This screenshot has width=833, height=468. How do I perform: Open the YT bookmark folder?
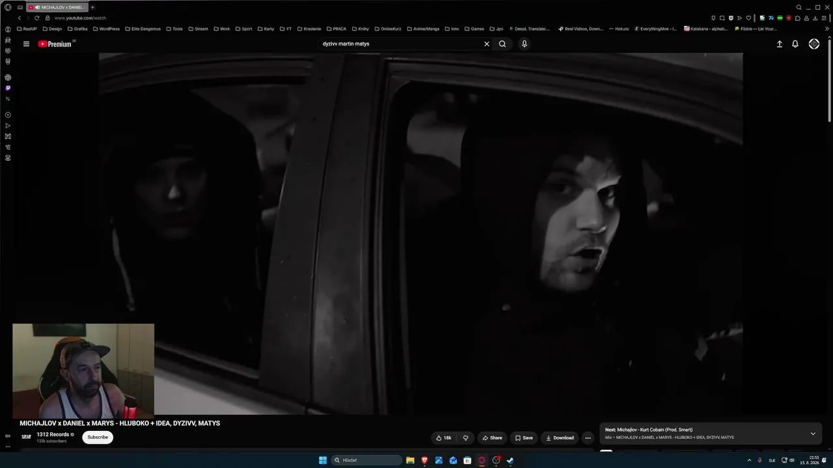[x=285, y=29]
